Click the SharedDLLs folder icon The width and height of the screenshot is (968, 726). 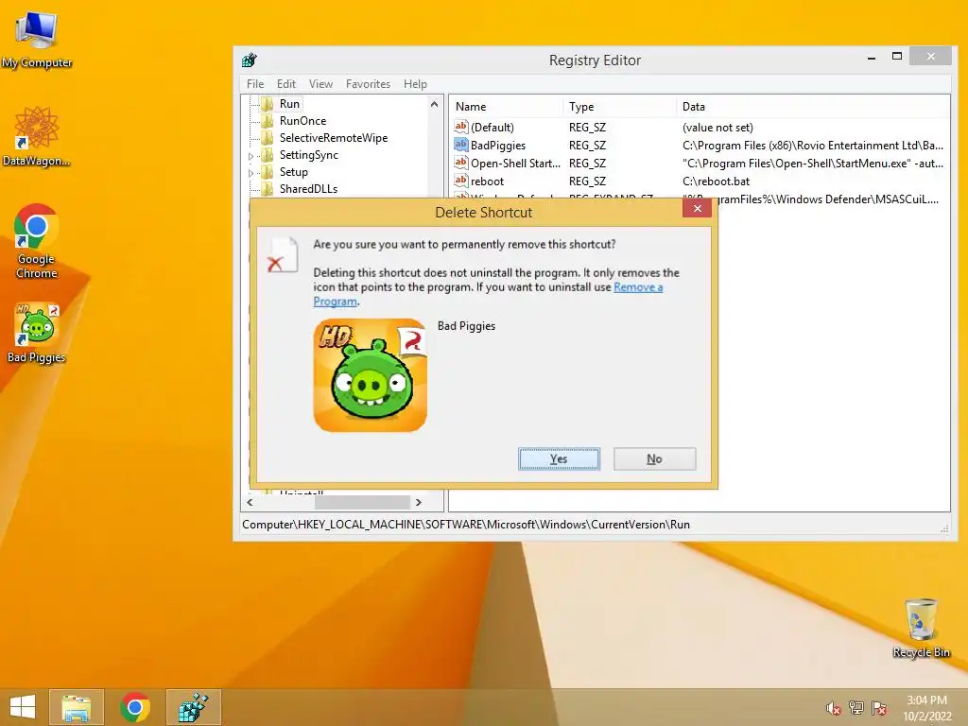(x=268, y=188)
